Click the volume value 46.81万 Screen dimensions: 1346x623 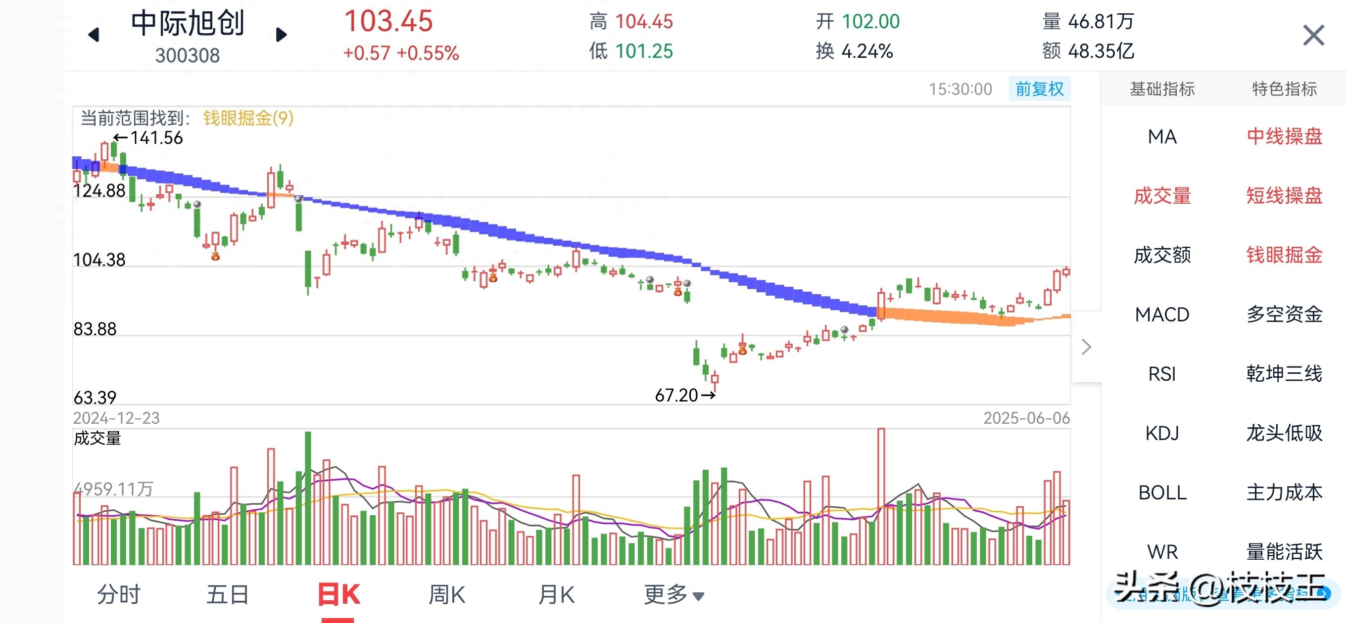pyautogui.click(x=1101, y=21)
